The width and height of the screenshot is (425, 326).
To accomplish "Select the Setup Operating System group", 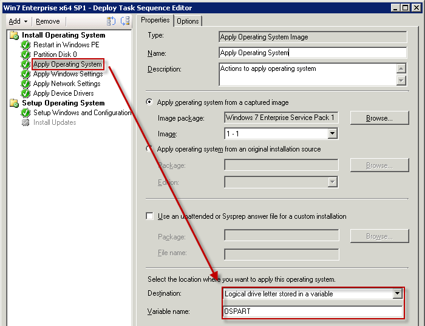I will tap(63, 103).
